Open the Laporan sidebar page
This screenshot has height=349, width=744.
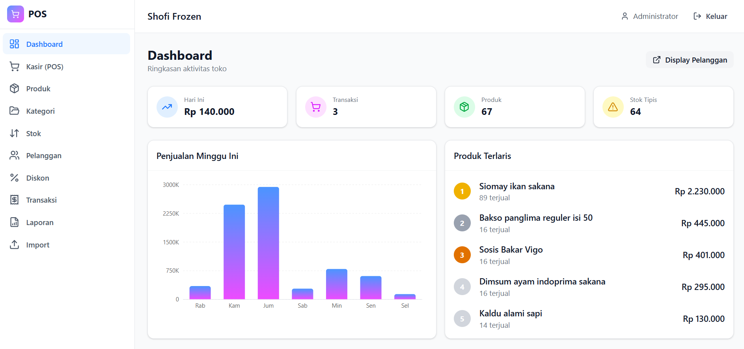pyautogui.click(x=66, y=222)
